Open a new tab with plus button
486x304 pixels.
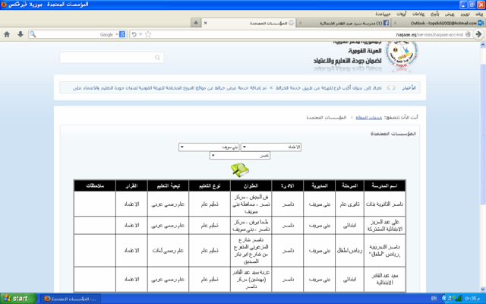click(x=196, y=23)
